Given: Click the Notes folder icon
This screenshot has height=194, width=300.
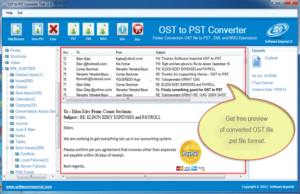Looking at the screenshot, I should (12, 136).
